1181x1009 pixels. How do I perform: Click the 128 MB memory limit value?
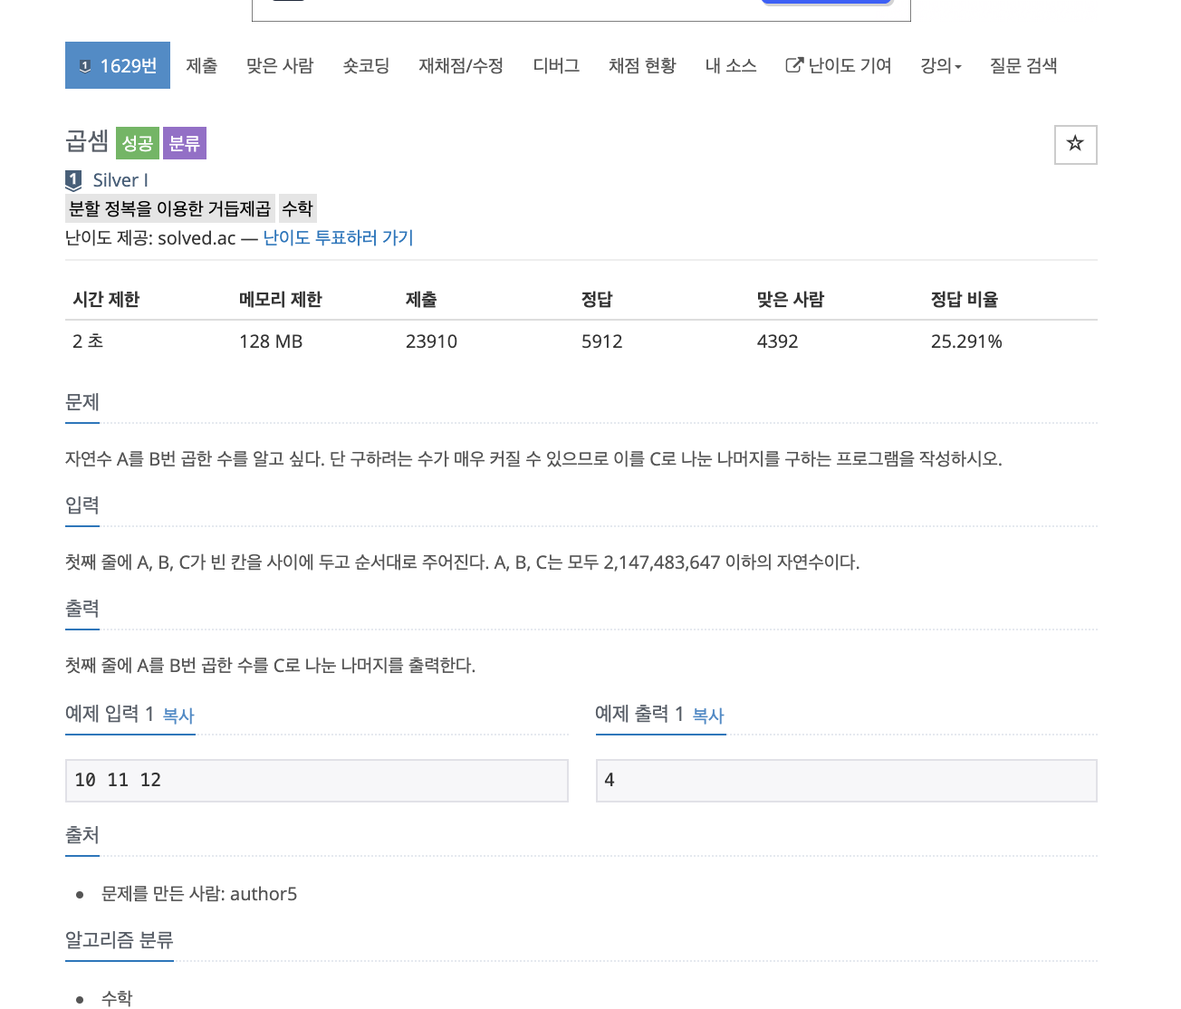(271, 341)
